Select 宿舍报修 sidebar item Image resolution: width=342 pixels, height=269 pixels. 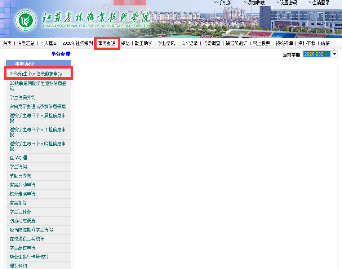[18, 203]
